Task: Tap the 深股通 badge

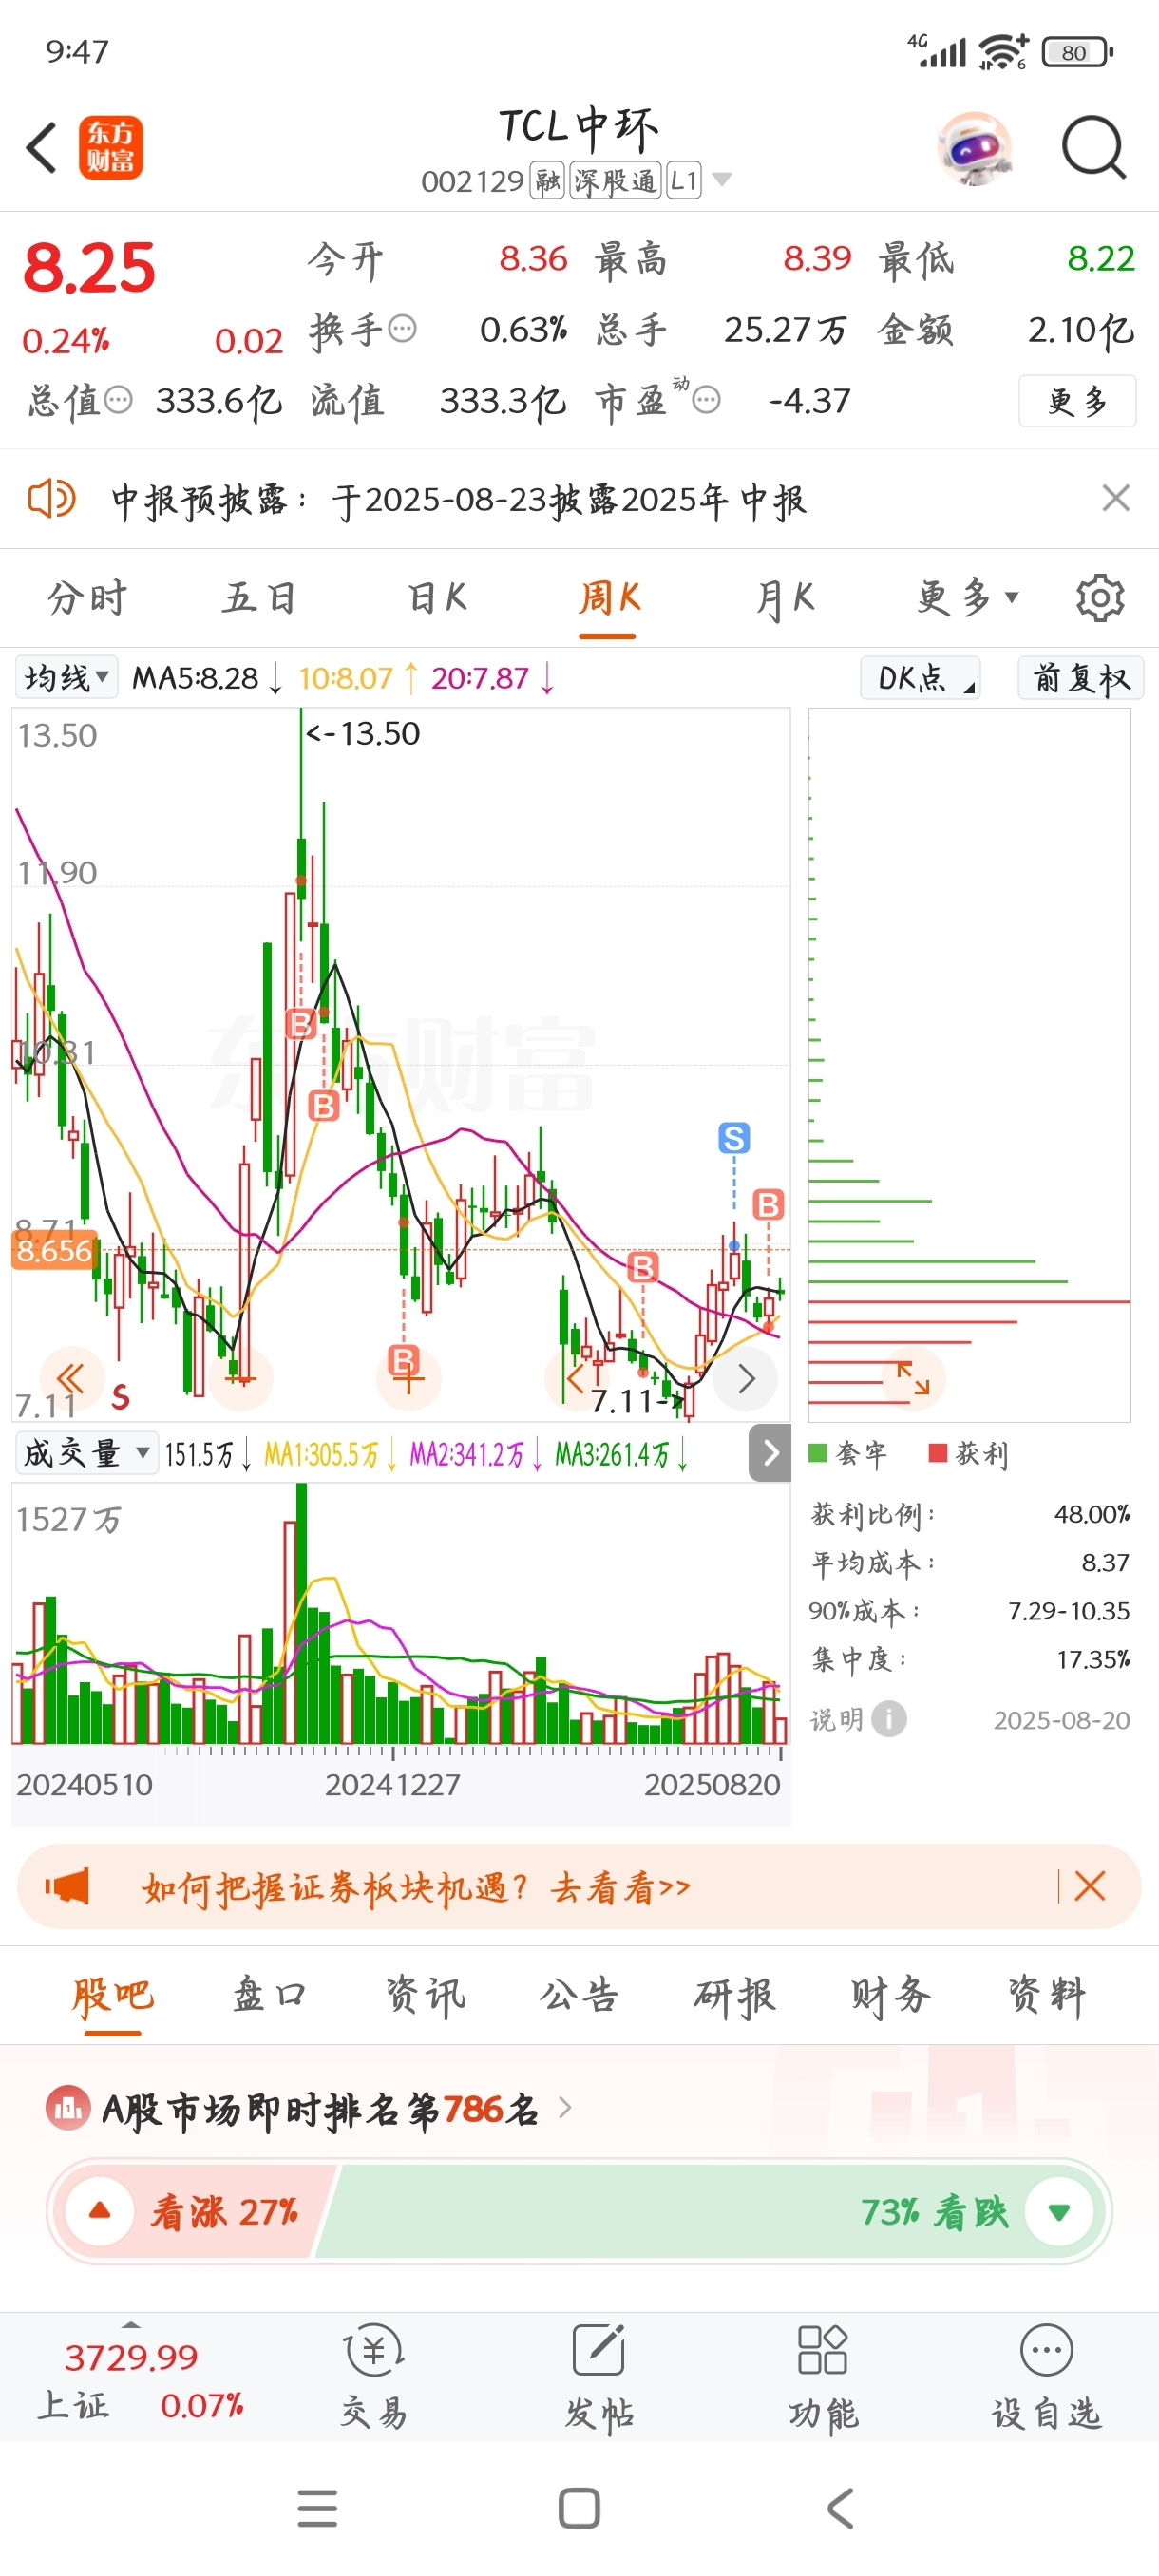Action: pos(615,181)
